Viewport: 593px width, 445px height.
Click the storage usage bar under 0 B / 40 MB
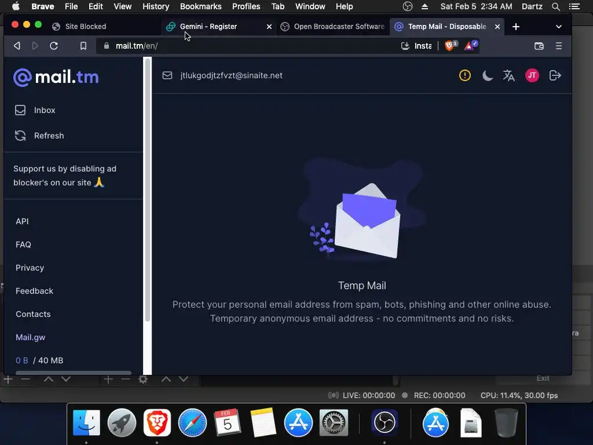74,373
